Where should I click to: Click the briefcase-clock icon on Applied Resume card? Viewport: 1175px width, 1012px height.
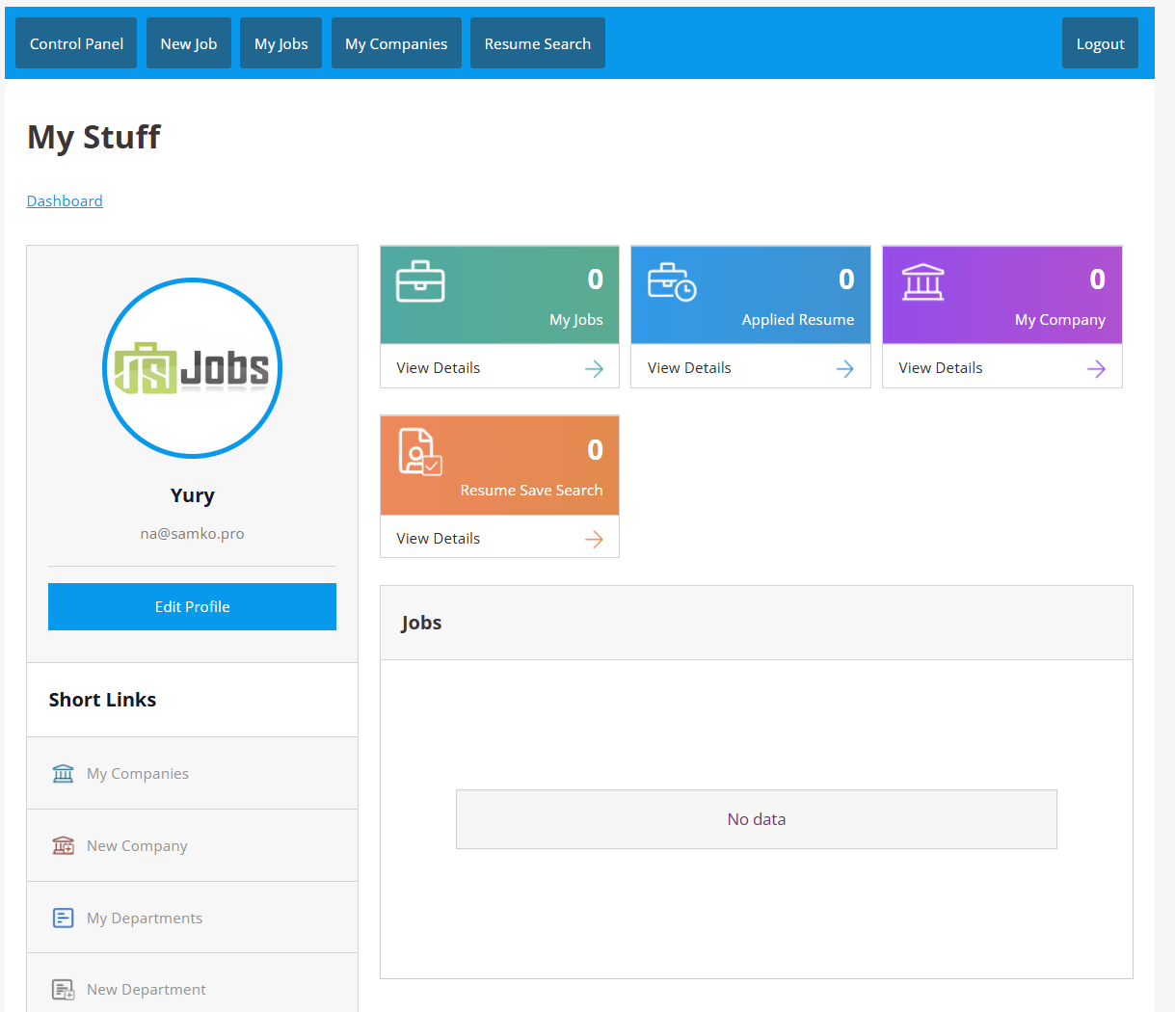pyautogui.click(x=671, y=282)
